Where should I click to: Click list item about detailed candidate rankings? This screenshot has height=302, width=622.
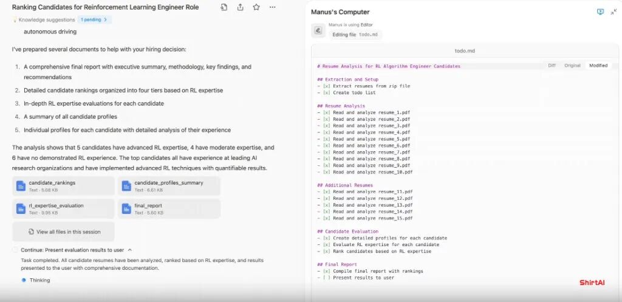point(123,90)
